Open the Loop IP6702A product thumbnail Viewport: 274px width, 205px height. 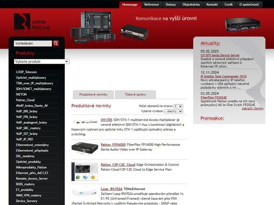point(85,193)
